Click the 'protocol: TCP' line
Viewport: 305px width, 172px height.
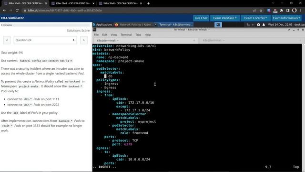click(125, 140)
